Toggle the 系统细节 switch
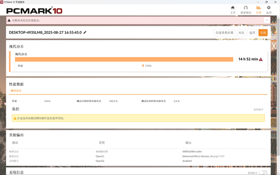280x175 pixels. coord(263,172)
